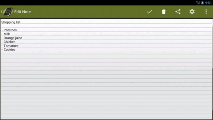Tap the 9:51 clock in status bar
This screenshot has height=120, width=213.
tap(208, 3)
